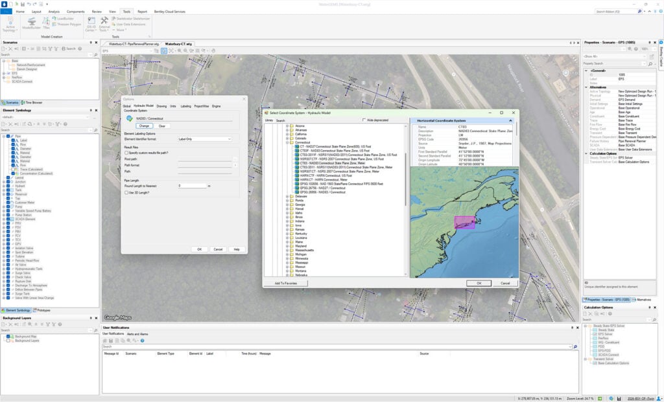
Task: Open the Components ribbon tab
Action: 76,12
